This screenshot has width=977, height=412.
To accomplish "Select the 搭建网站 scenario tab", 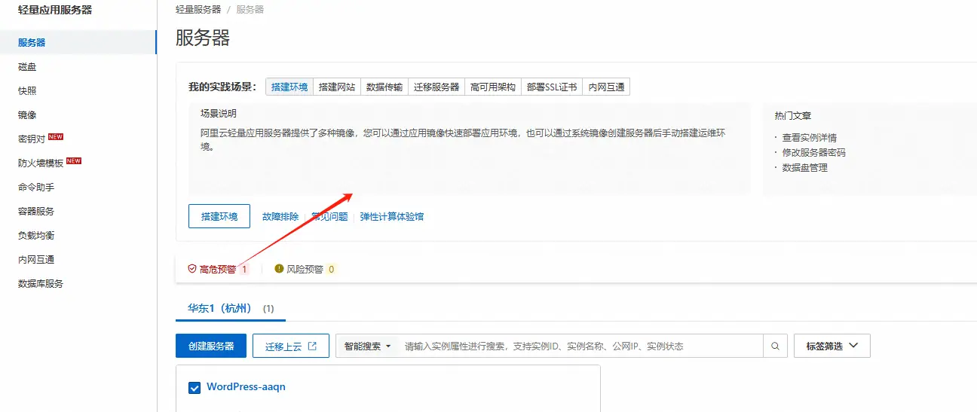I will (337, 87).
